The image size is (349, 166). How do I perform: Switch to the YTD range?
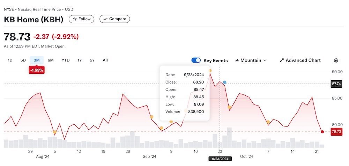point(65,60)
